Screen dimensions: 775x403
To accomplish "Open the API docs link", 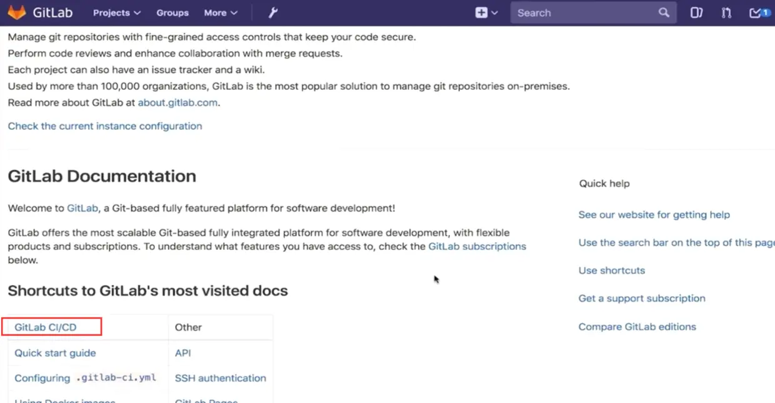I will pyautogui.click(x=183, y=353).
